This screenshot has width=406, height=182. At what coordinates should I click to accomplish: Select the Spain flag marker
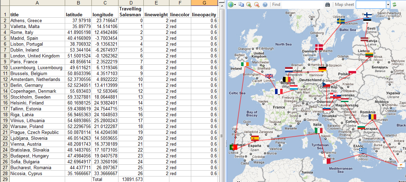[255, 138]
